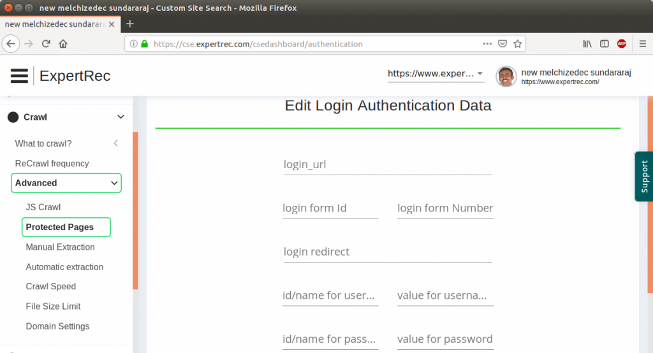Go to Crawl Speed settings

(x=51, y=287)
